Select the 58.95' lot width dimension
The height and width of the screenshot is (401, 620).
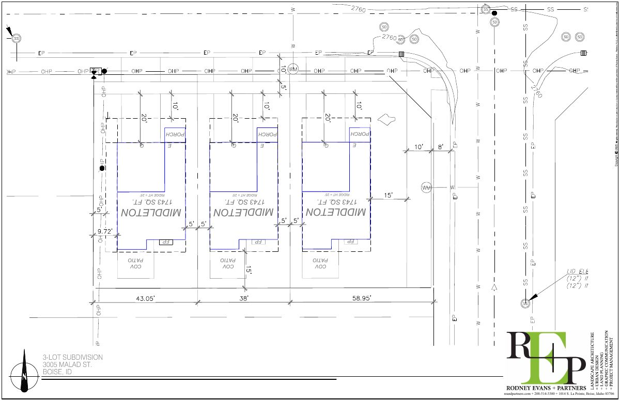pyautogui.click(x=361, y=298)
